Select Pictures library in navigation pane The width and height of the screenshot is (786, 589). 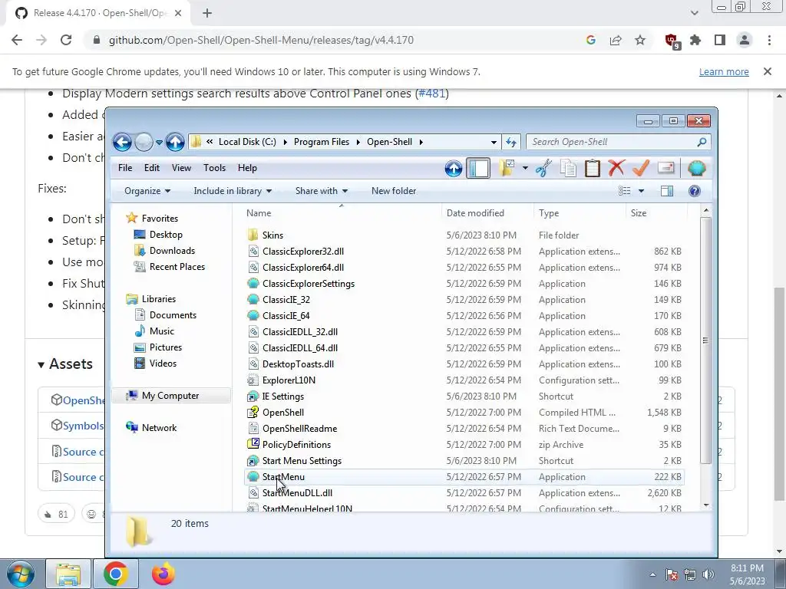166,347
